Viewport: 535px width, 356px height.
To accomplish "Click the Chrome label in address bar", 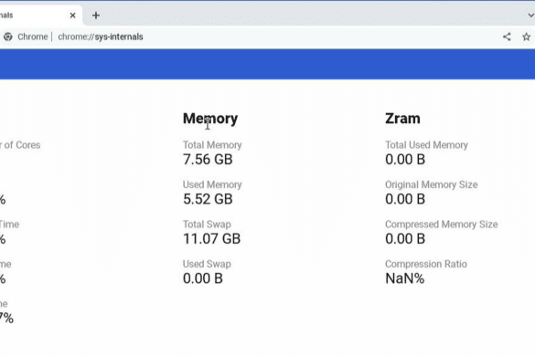I will pos(32,37).
